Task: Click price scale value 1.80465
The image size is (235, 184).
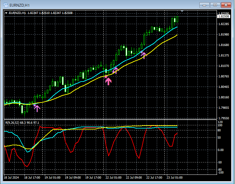Action: 224,87
